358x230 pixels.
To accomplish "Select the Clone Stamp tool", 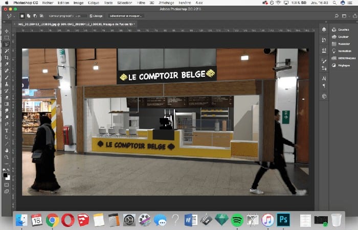I will point(7,84).
